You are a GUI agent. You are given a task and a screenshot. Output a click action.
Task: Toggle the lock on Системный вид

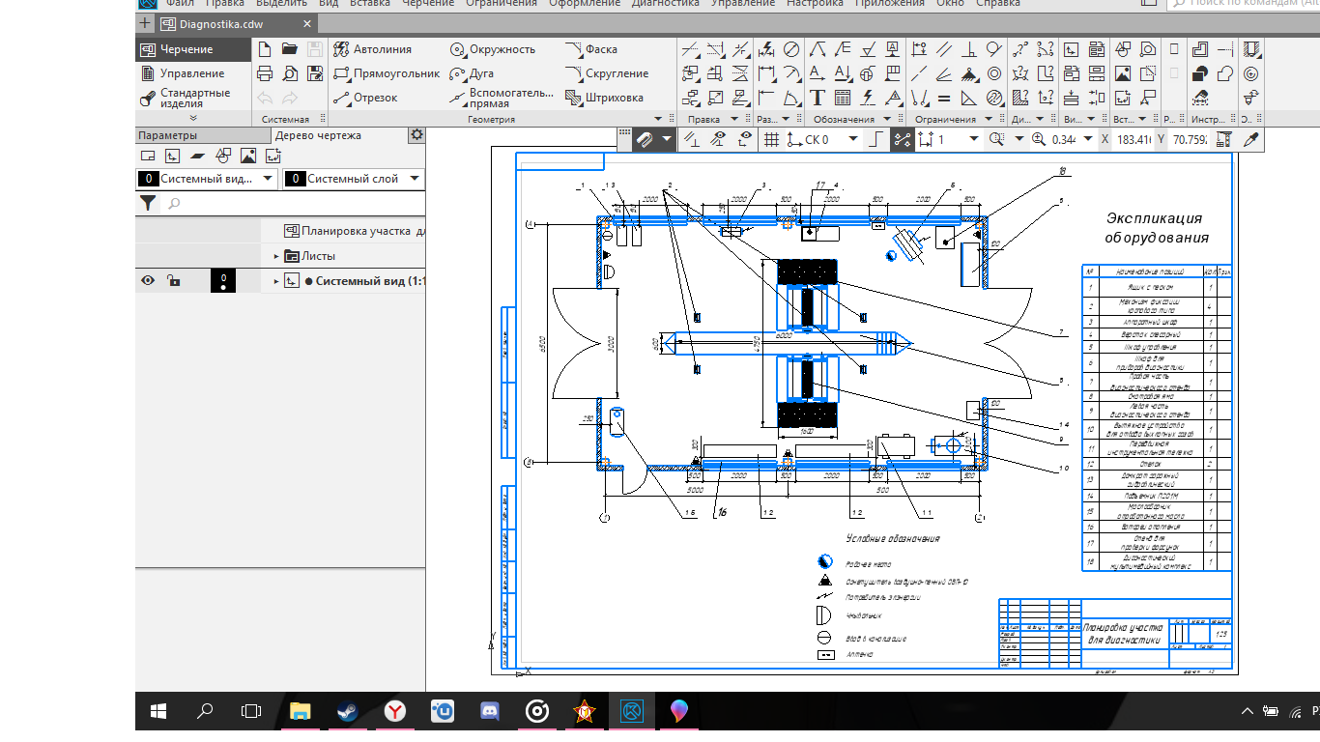click(172, 281)
